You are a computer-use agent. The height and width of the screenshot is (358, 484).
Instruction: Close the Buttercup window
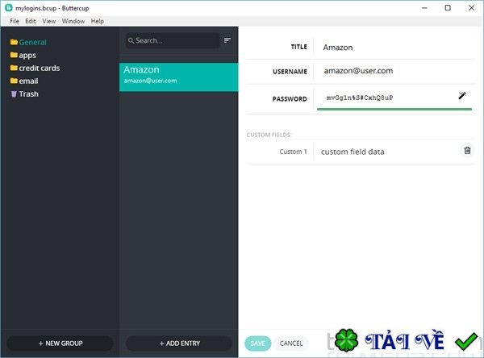pos(471,8)
